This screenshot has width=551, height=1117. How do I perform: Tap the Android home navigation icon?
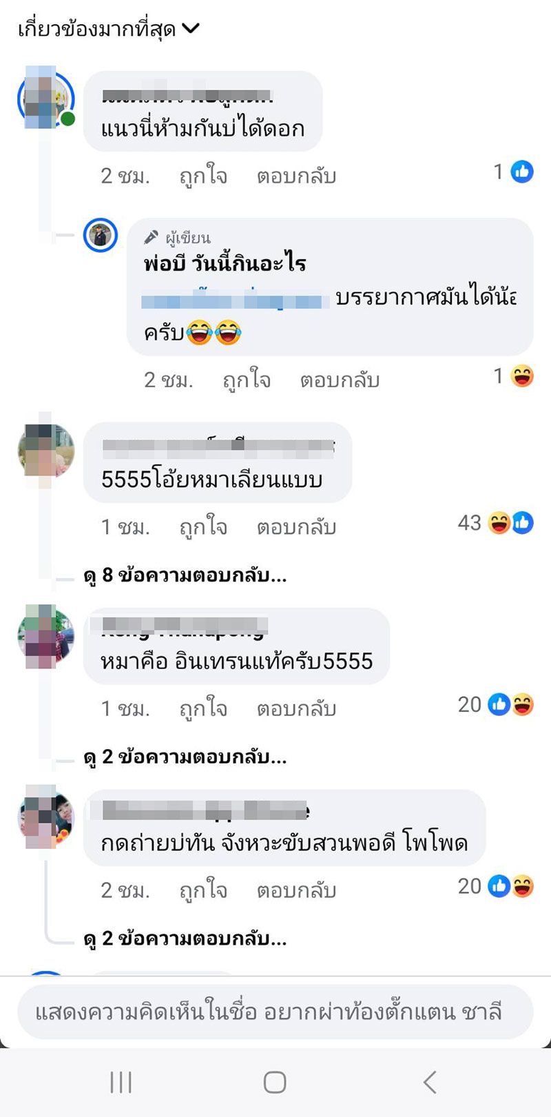point(275,1082)
